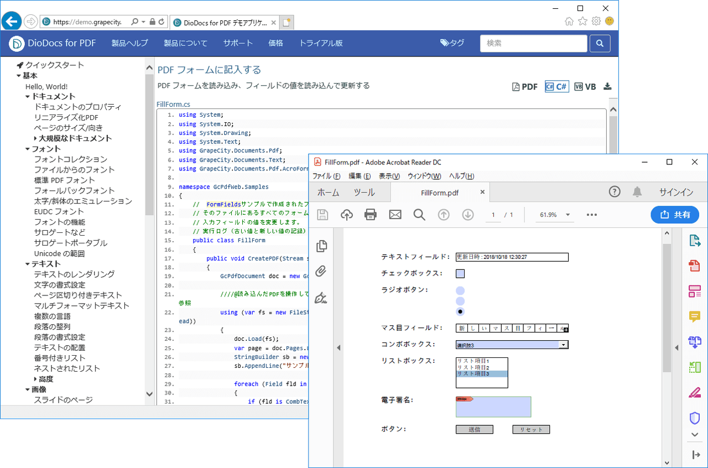This screenshot has height=468, width=708.
Task: Open attachments paperclip panel in Acrobat
Action: point(321,272)
